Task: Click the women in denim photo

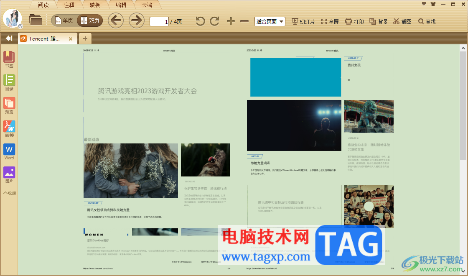Action: 131,171
